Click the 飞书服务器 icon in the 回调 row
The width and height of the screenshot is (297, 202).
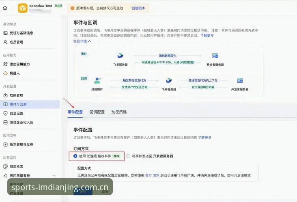pyautogui.click(x=169, y=80)
